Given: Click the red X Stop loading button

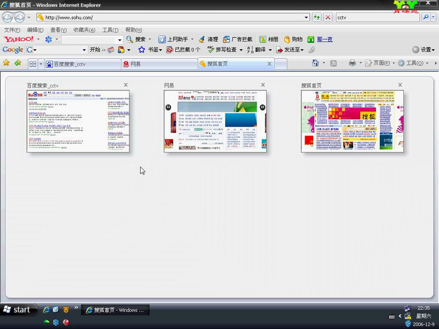Looking at the screenshot, I should (328, 17).
